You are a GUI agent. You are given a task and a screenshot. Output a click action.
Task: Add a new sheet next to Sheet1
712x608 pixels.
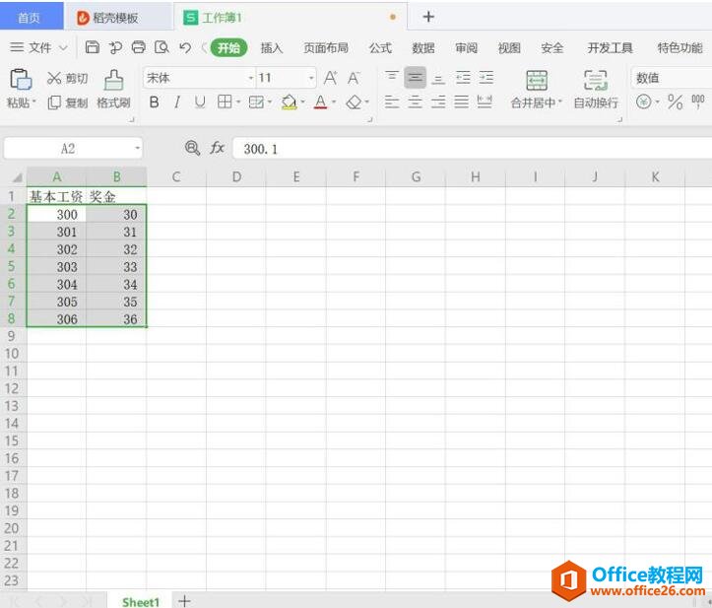(184, 601)
